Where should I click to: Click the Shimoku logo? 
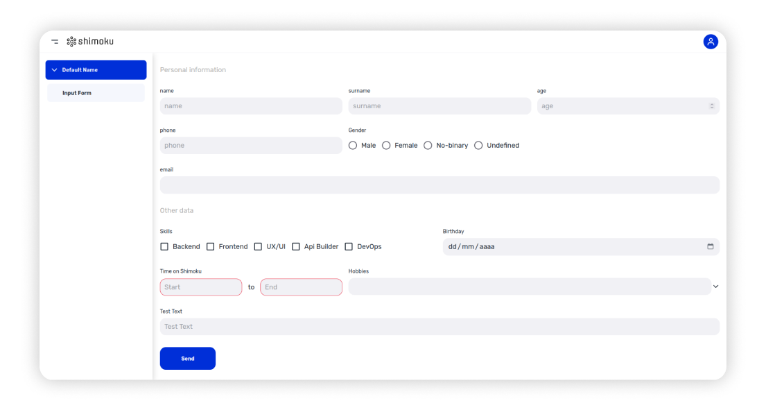click(90, 42)
